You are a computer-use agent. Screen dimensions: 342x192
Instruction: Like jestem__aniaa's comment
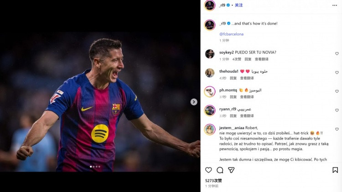click(x=337, y=129)
